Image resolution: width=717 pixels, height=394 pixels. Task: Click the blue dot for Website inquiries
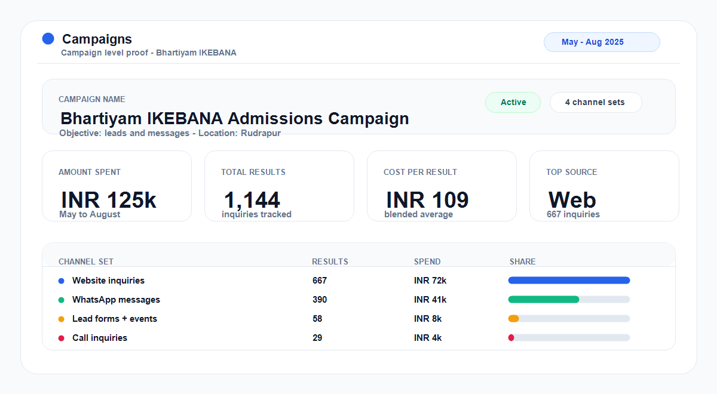coord(62,281)
